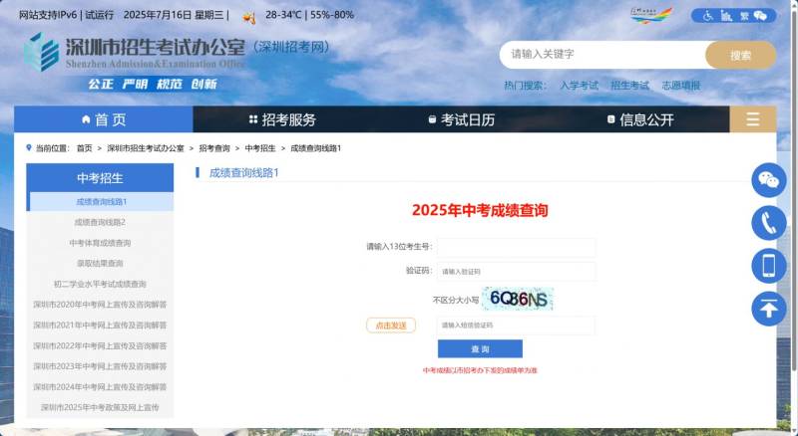Open WeChat icon in top header pill
Screen dimensions: 798x436
point(761,16)
